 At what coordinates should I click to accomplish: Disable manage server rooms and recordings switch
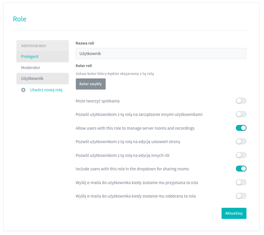[241, 128]
